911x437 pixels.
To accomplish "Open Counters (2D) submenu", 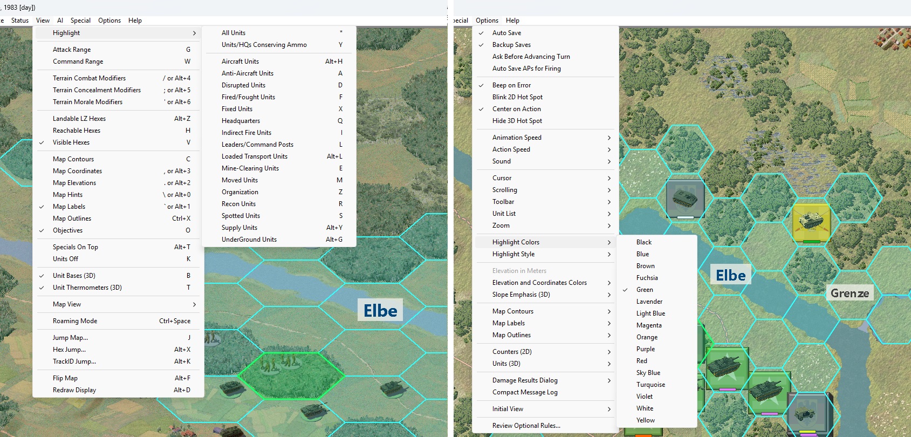I will (545, 352).
